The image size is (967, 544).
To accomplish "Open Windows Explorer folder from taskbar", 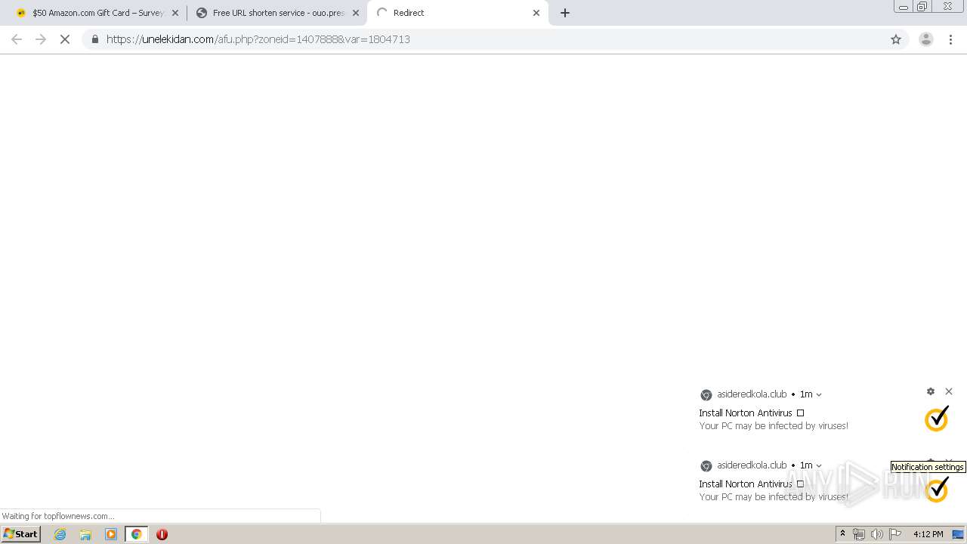I will (x=85, y=534).
